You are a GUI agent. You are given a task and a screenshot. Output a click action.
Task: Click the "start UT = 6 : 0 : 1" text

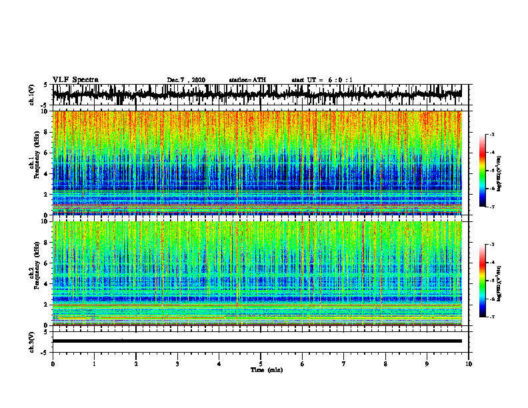(322, 80)
